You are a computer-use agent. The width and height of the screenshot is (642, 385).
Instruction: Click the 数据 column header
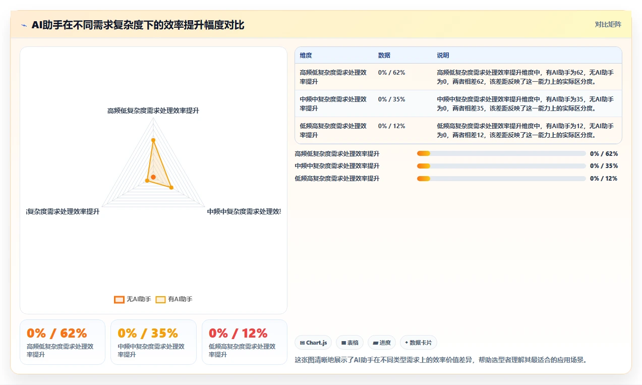[x=384, y=56]
